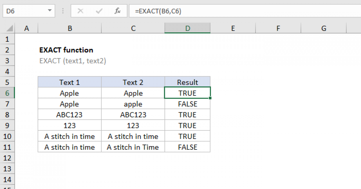The image size is (361, 189).
Task: Select the TRUE result in cell D8
Action: 187,115
